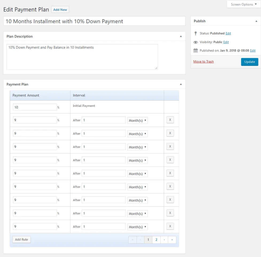Open Month(s) dropdown in third installment row
Image resolution: width=261 pixels, height=257 pixels.
point(138,147)
